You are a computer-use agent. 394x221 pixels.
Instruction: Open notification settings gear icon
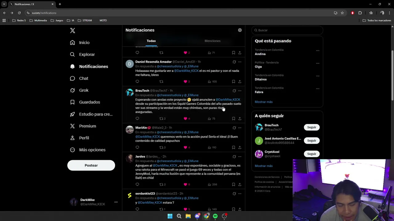(x=240, y=30)
